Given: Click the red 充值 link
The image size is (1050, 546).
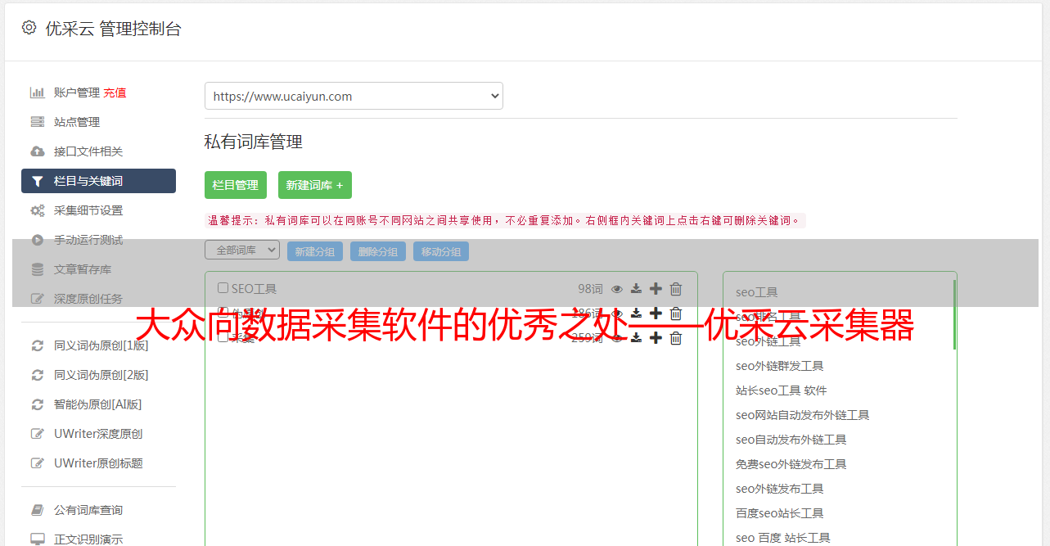Looking at the screenshot, I should pos(115,93).
